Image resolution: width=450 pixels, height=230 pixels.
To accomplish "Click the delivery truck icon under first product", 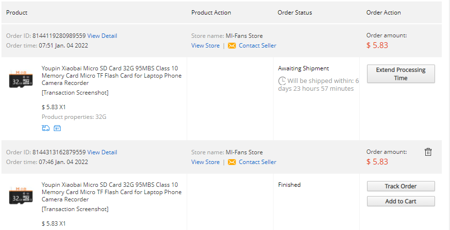I will 46,128.
